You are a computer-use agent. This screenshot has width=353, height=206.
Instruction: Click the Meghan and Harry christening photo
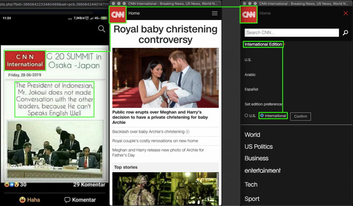coord(165,78)
